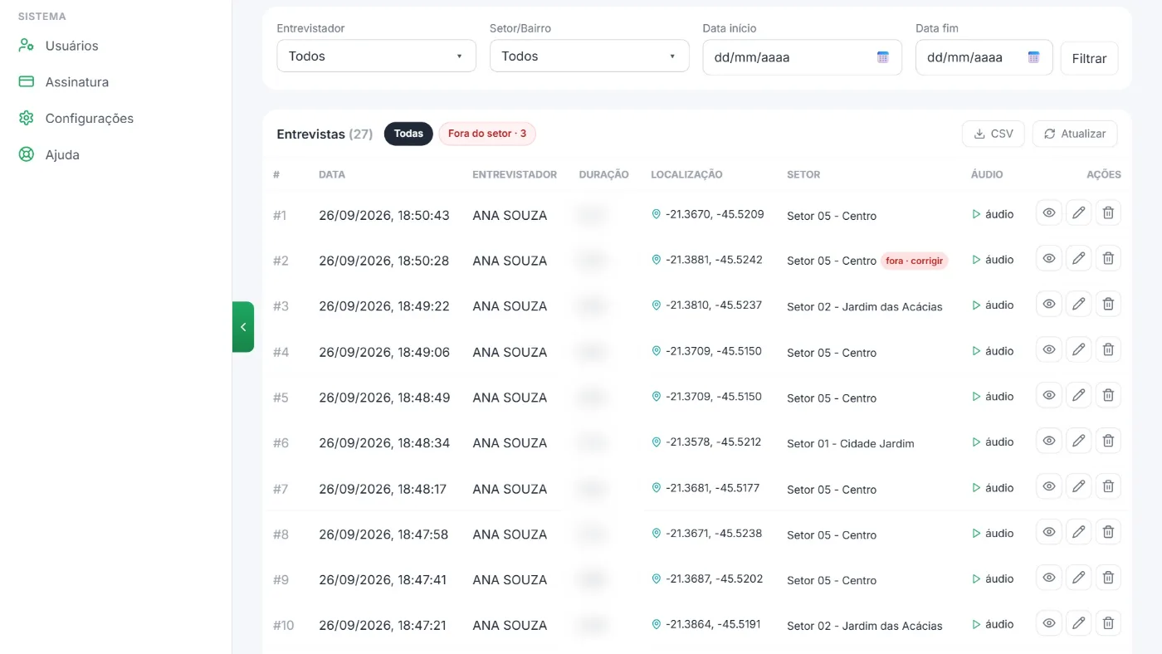This screenshot has width=1162, height=654.
Task: Delete interview #9 with the trash icon
Action: pos(1108,578)
